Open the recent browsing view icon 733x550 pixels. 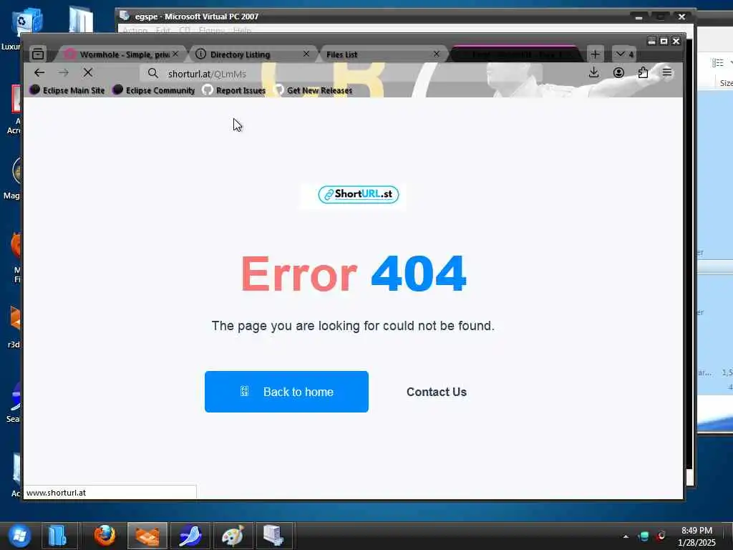coord(38,54)
